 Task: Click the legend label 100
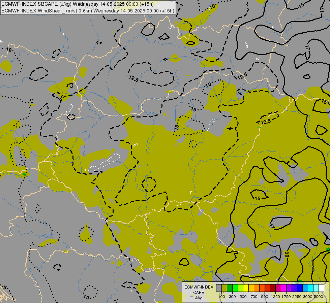[221, 297]
